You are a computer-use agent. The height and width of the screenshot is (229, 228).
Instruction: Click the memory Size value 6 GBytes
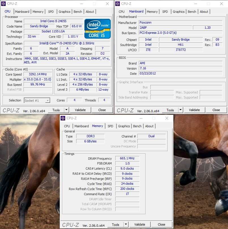90,141
